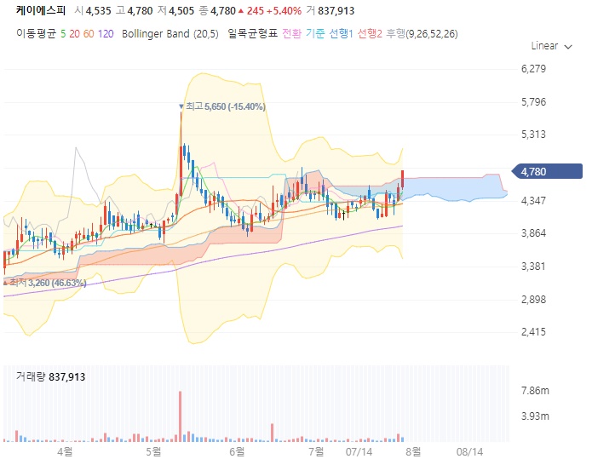
Task: Toggle the 후행 lagging span
Action: (395, 34)
